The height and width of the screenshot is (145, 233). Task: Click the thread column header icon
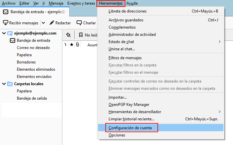(66, 45)
